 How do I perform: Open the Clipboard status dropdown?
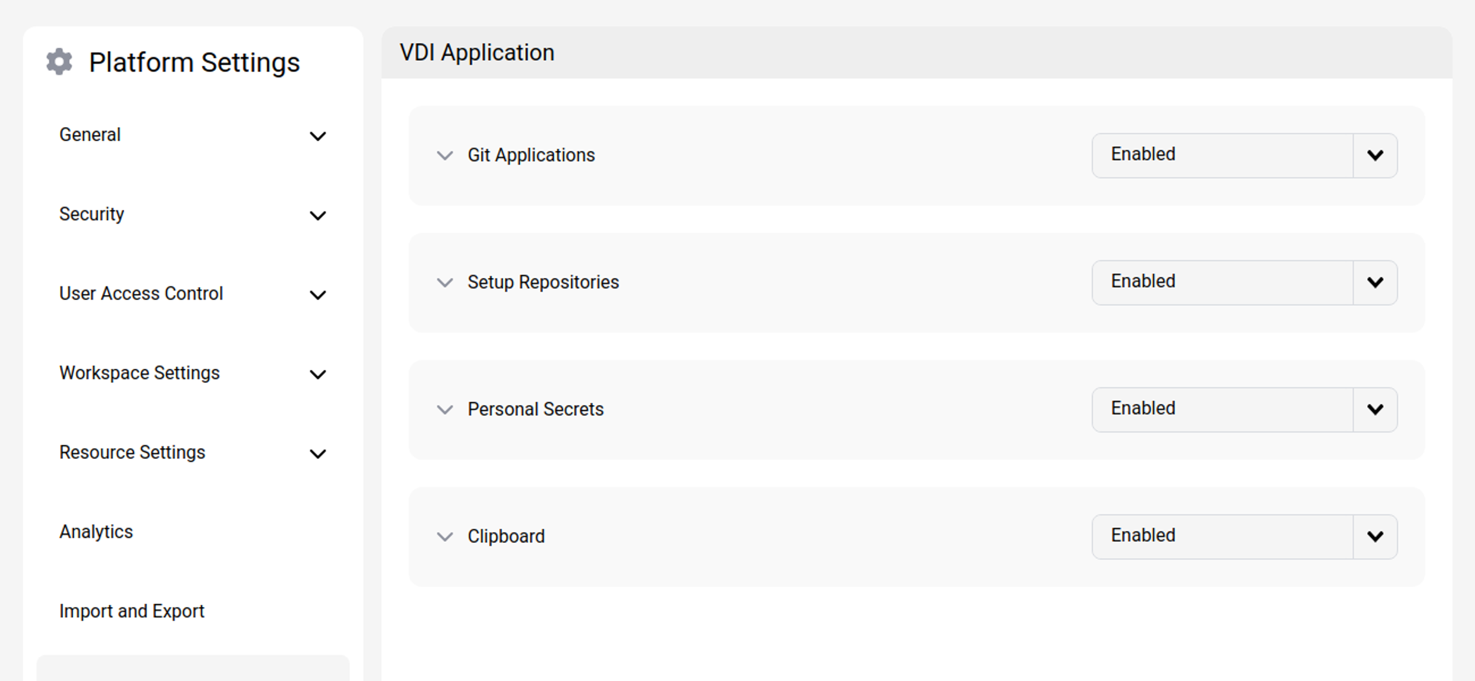click(x=1375, y=537)
